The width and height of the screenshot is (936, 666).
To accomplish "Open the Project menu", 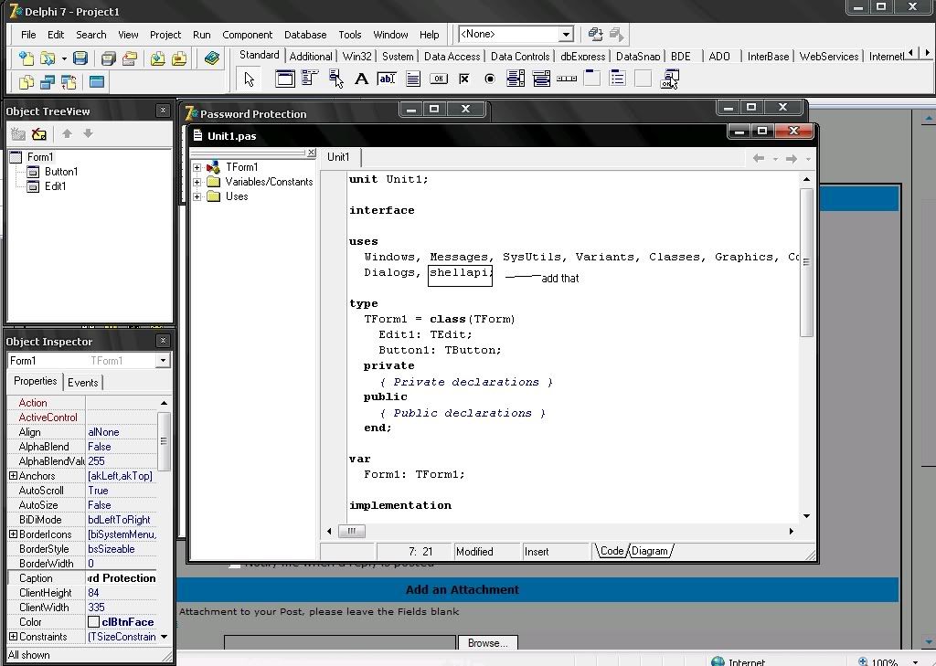I will coord(165,35).
